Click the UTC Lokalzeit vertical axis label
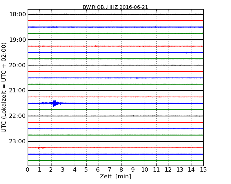The height and width of the screenshot is (184, 231). coord(4,87)
